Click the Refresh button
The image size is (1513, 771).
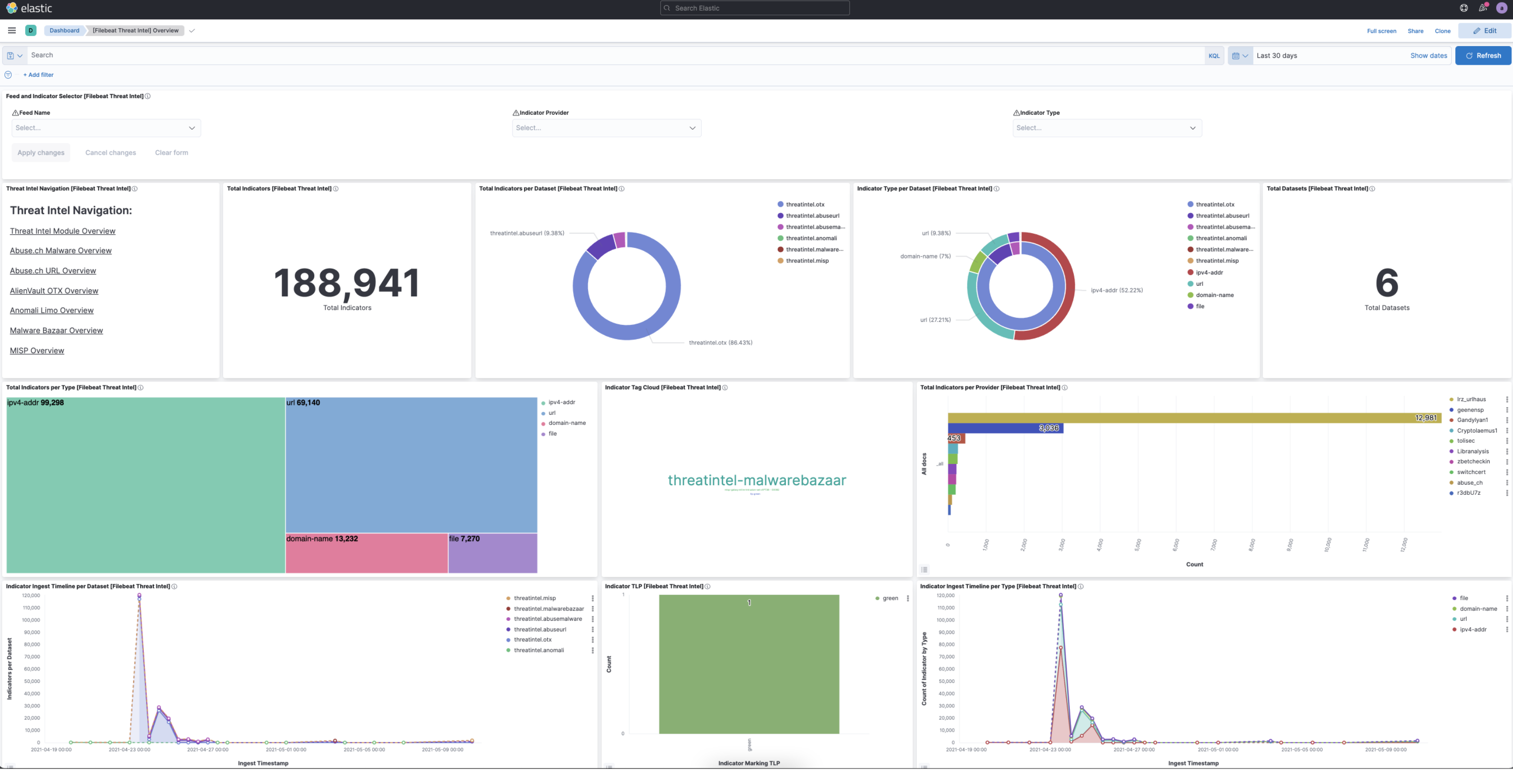tap(1483, 56)
